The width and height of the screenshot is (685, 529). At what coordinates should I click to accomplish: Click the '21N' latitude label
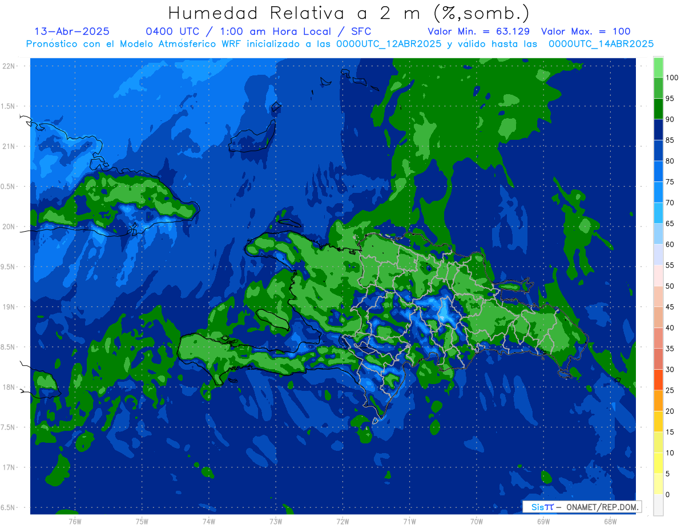(x=10, y=146)
